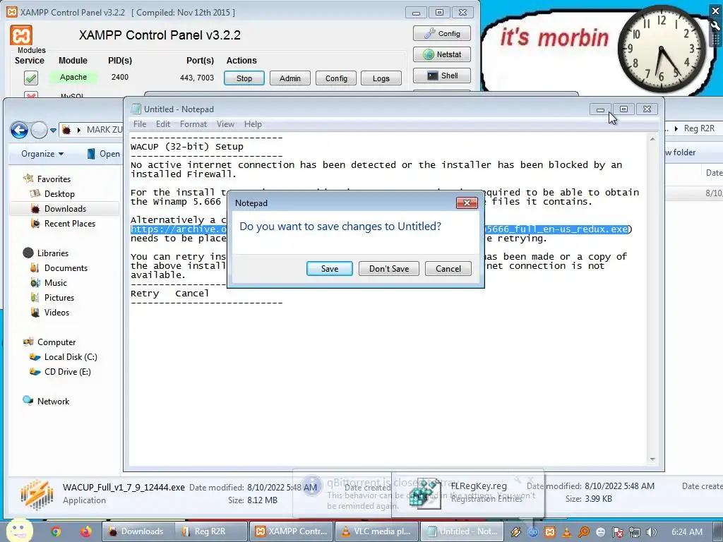Open XAMPP global Config with wrench icon

tap(442, 33)
